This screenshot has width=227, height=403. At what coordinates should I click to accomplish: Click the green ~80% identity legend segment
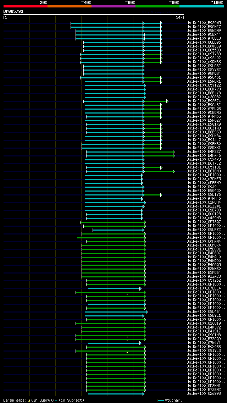157,6
